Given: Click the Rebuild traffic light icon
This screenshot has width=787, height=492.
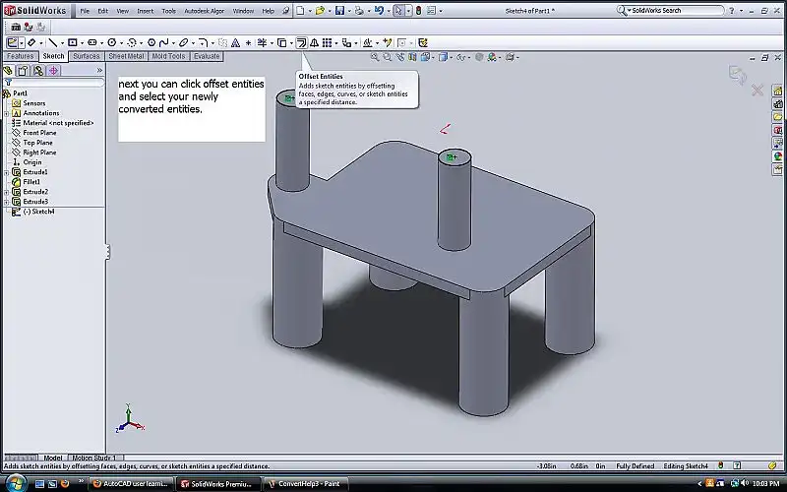Looking at the screenshot, I should pyautogui.click(x=417, y=10).
